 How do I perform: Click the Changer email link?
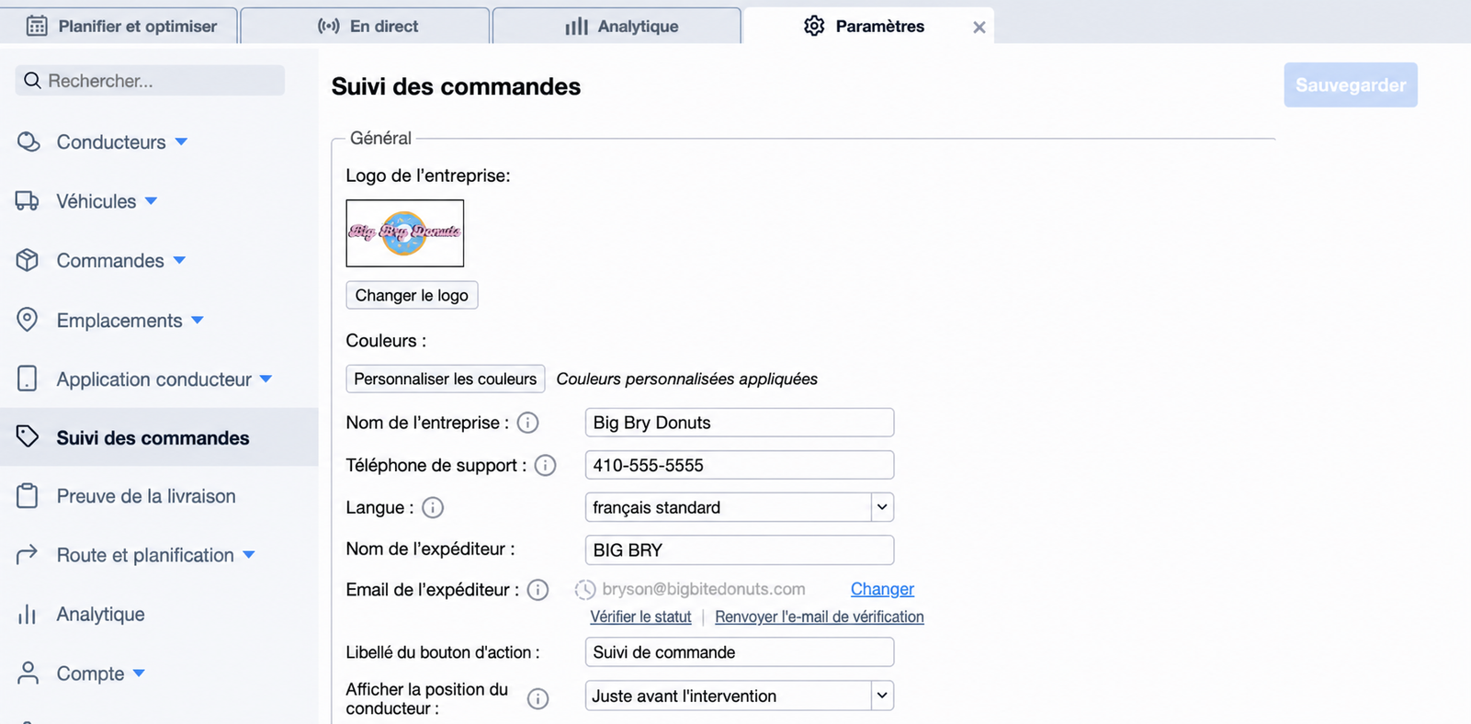pos(882,589)
